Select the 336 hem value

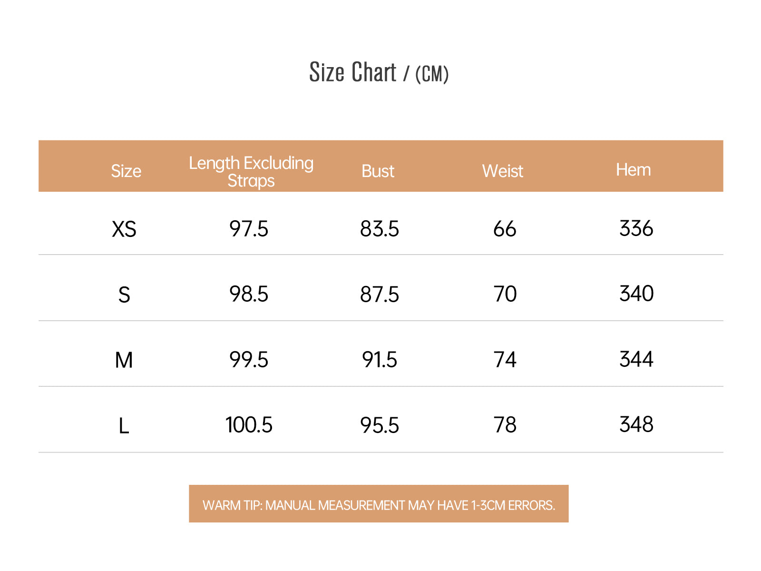pos(636,228)
